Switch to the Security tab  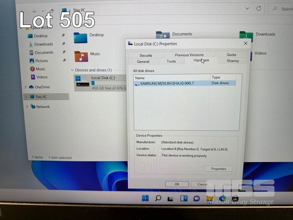146,55
